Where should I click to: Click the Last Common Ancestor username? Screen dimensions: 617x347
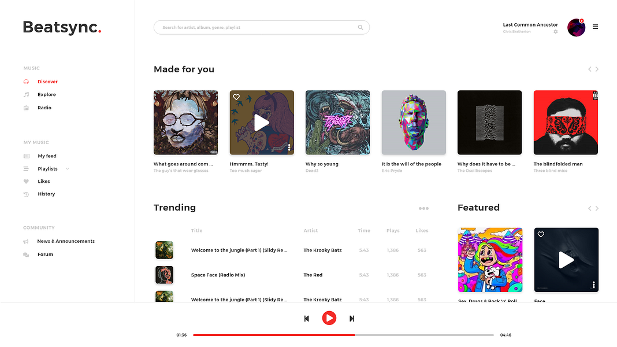click(530, 24)
